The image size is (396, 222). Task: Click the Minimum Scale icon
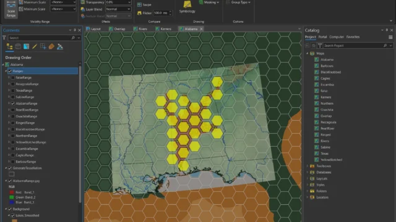click(x=21, y=9)
